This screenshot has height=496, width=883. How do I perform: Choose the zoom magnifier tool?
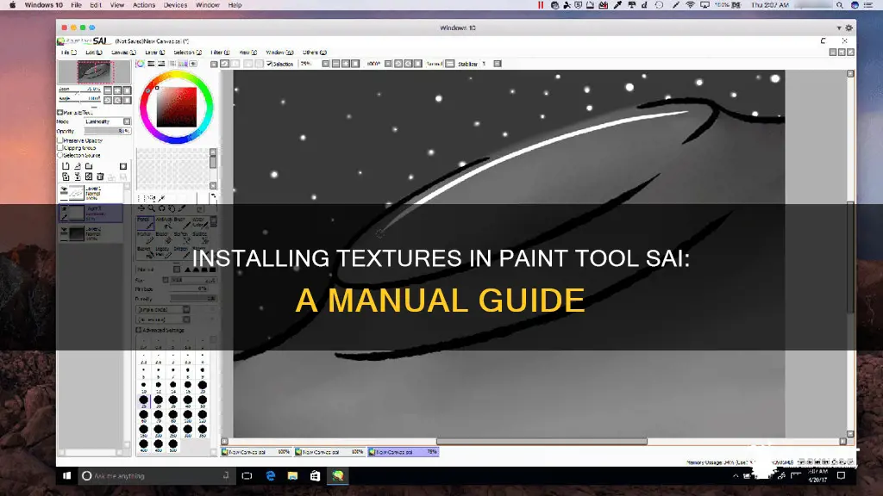[x=151, y=208]
